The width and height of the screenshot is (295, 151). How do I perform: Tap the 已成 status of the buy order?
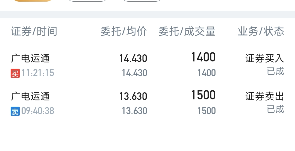(x=275, y=71)
